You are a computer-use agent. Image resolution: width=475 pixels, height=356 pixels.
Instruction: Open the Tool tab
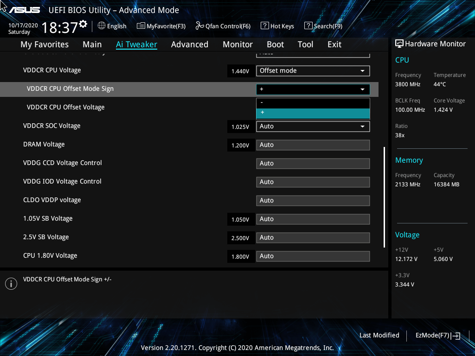[x=305, y=44]
